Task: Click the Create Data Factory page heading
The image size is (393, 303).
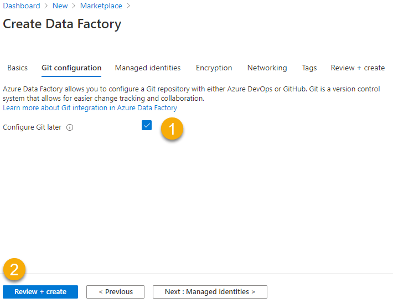Action: [62, 24]
